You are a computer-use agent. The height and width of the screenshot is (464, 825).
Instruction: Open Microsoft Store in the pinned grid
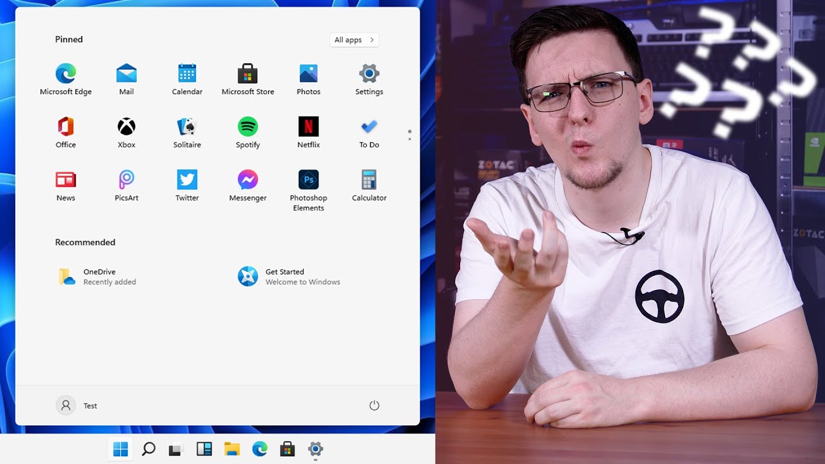(247, 79)
